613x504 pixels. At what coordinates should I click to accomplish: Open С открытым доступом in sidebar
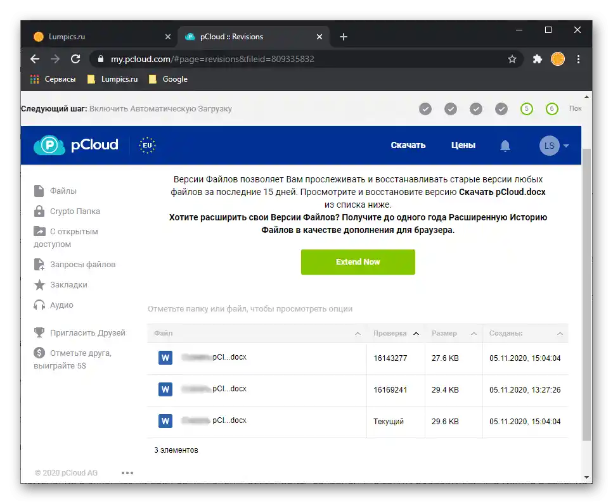66,237
